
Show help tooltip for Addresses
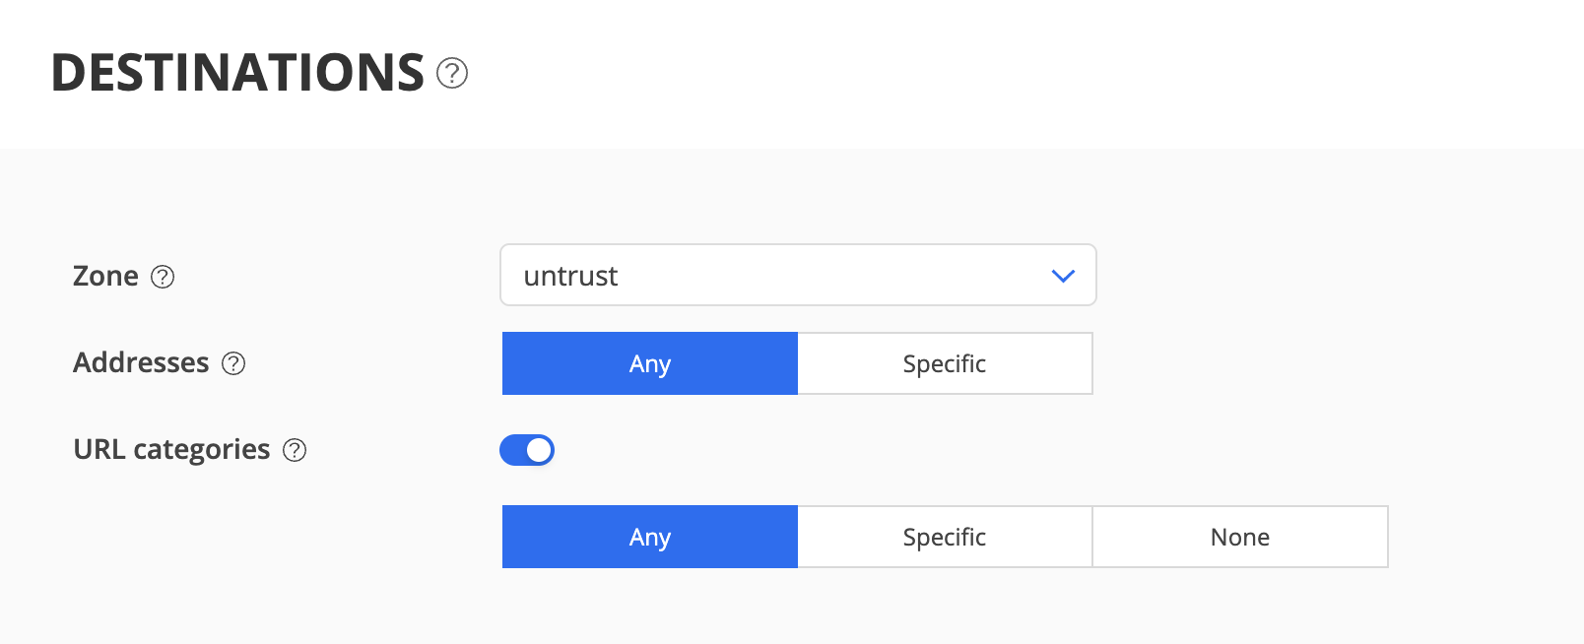[x=233, y=363]
